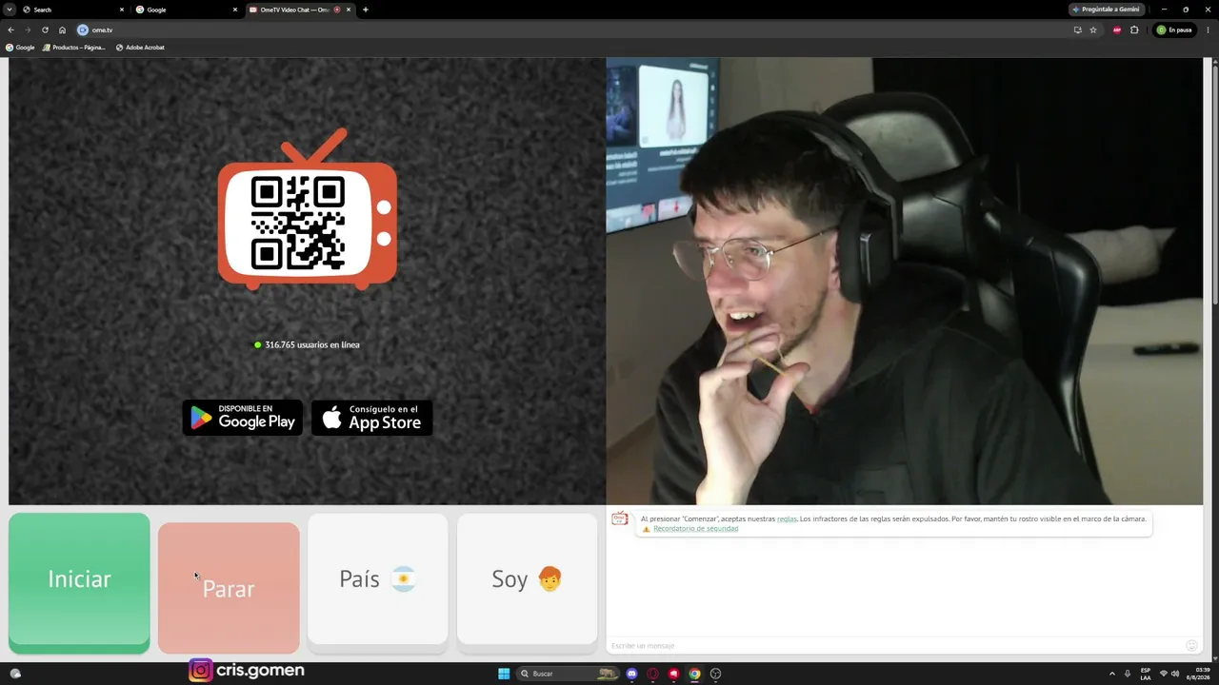This screenshot has height=685, width=1219.
Task: Go to the browser home page
Action: pos(62,29)
